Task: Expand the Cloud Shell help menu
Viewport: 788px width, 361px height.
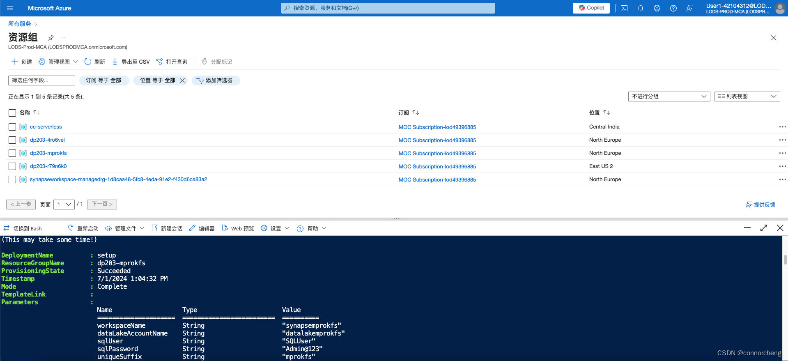Action: 312,228
